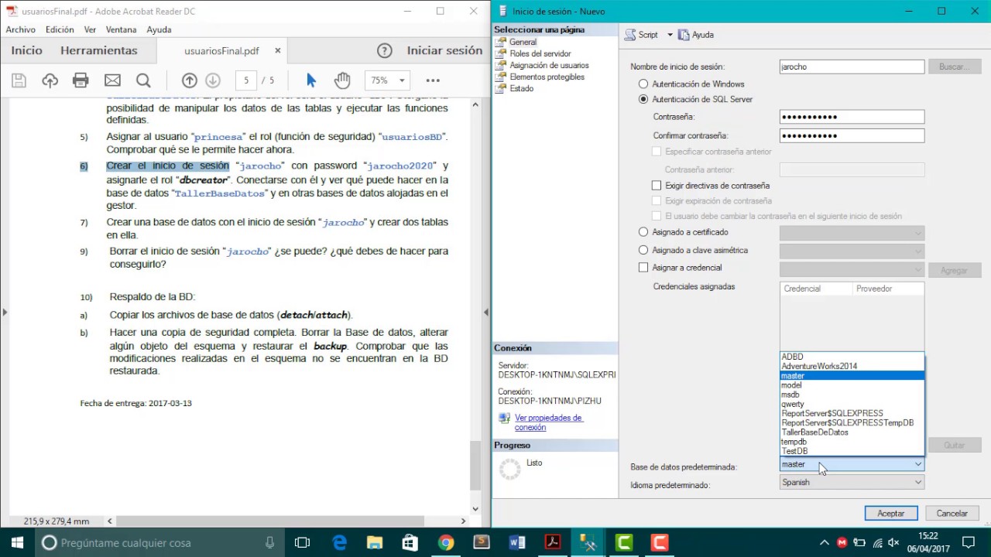Open Idioma predeterminado Spanish dropdown
The image size is (991, 557).
point(852,482)
